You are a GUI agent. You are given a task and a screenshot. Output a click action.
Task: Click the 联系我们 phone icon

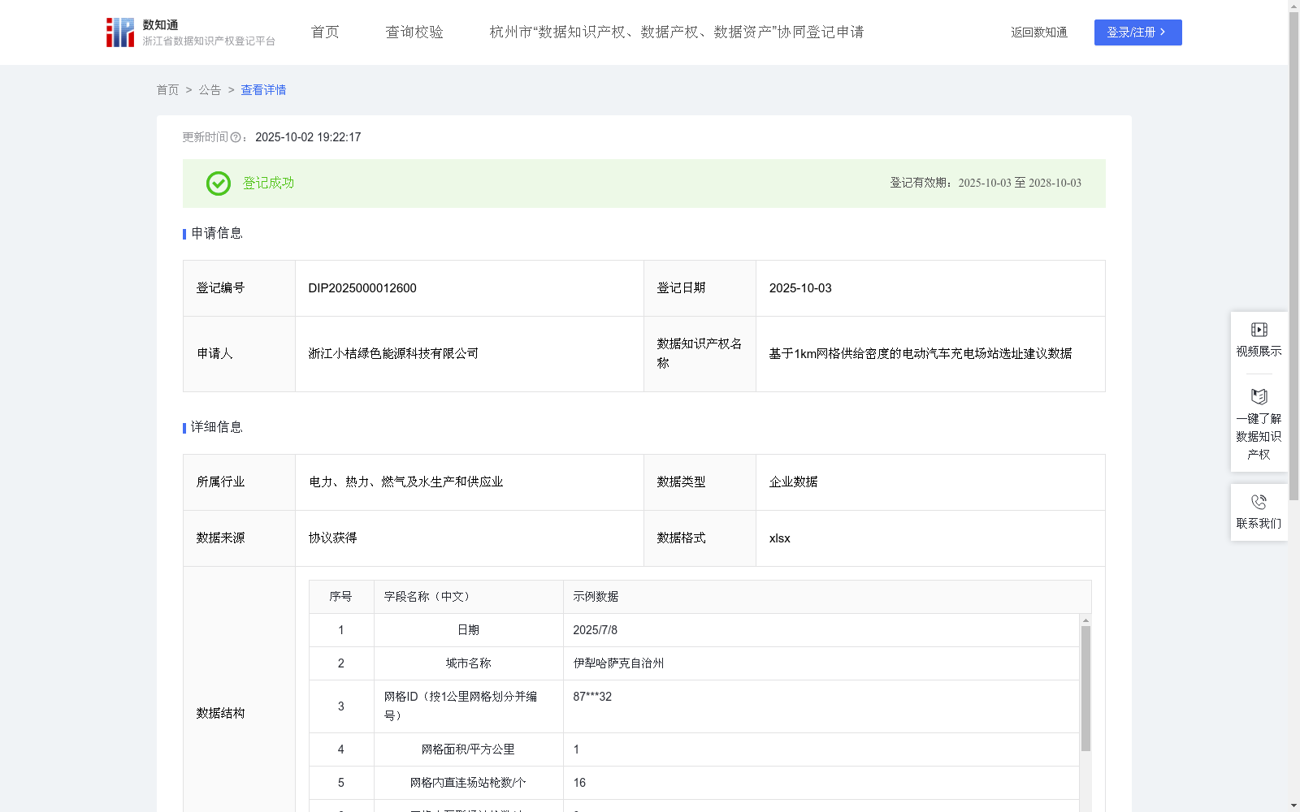point(1259,503)
